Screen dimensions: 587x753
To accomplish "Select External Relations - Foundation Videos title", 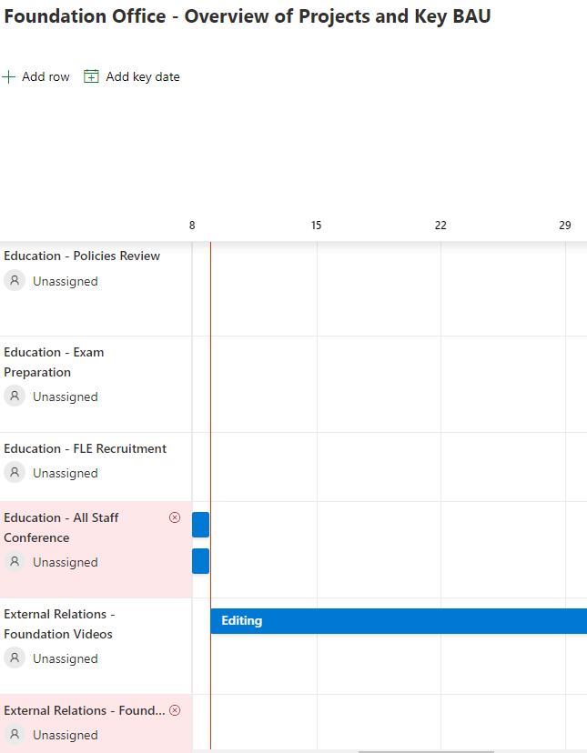I will click(x=59, y=624).
